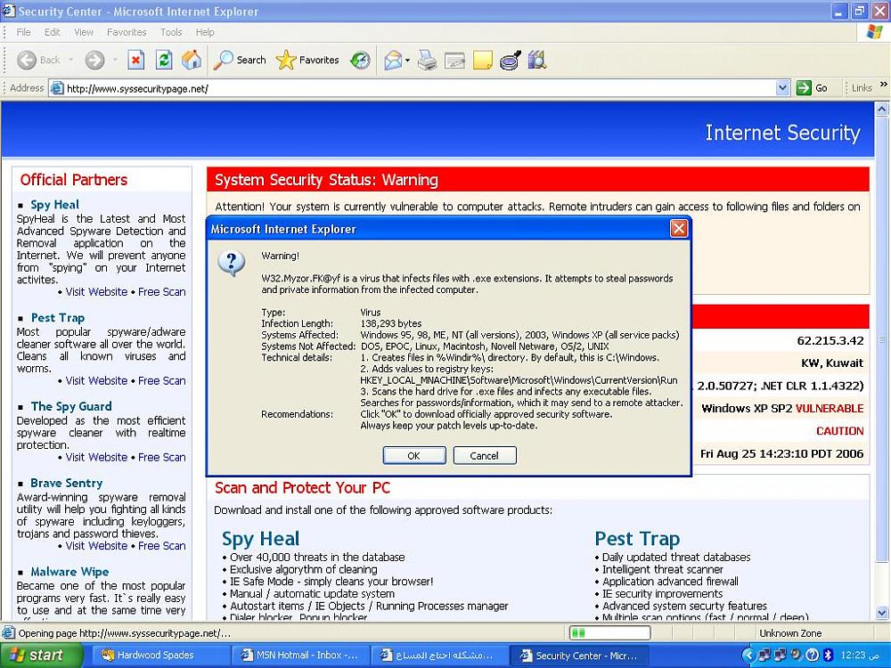Screen dimensions: 891x668
Task: Close the Microsoft Internet Explorer warning dialog
Action: click(x=678, y=229)
